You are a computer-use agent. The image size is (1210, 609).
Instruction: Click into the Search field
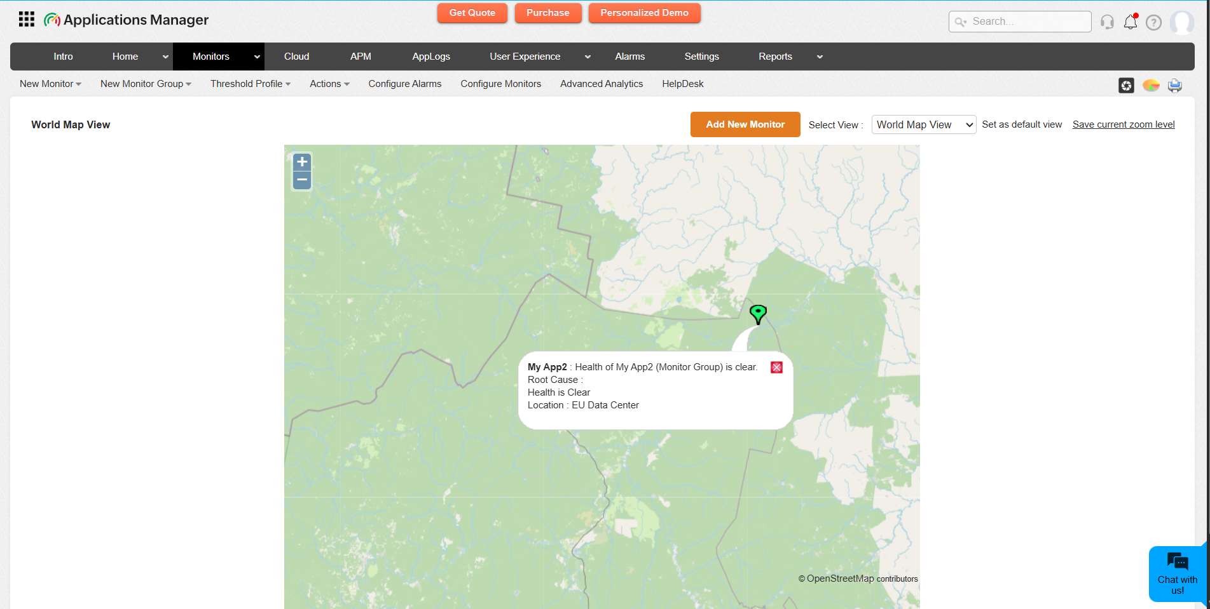[x=1020, y=22]
